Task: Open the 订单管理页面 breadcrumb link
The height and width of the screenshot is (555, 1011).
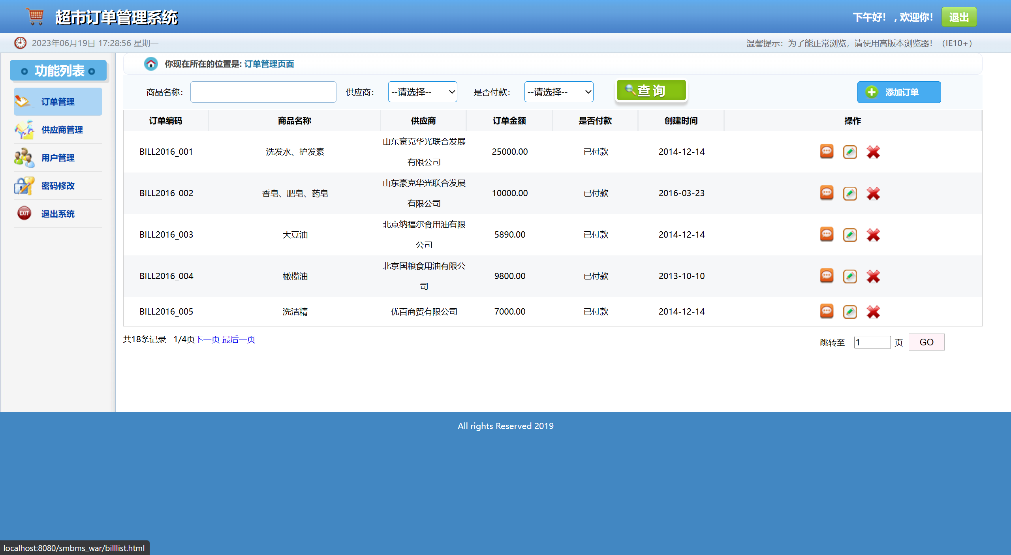Action: click(x=269, y=64)
